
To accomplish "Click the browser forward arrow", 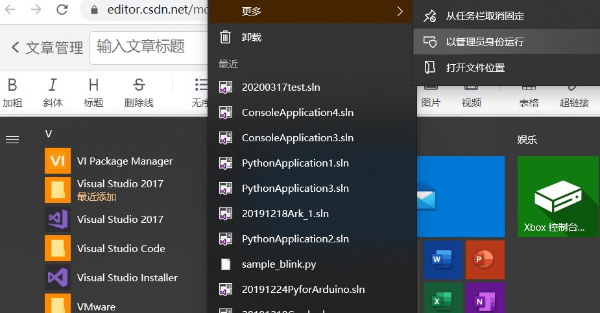I will coord(36,9).
